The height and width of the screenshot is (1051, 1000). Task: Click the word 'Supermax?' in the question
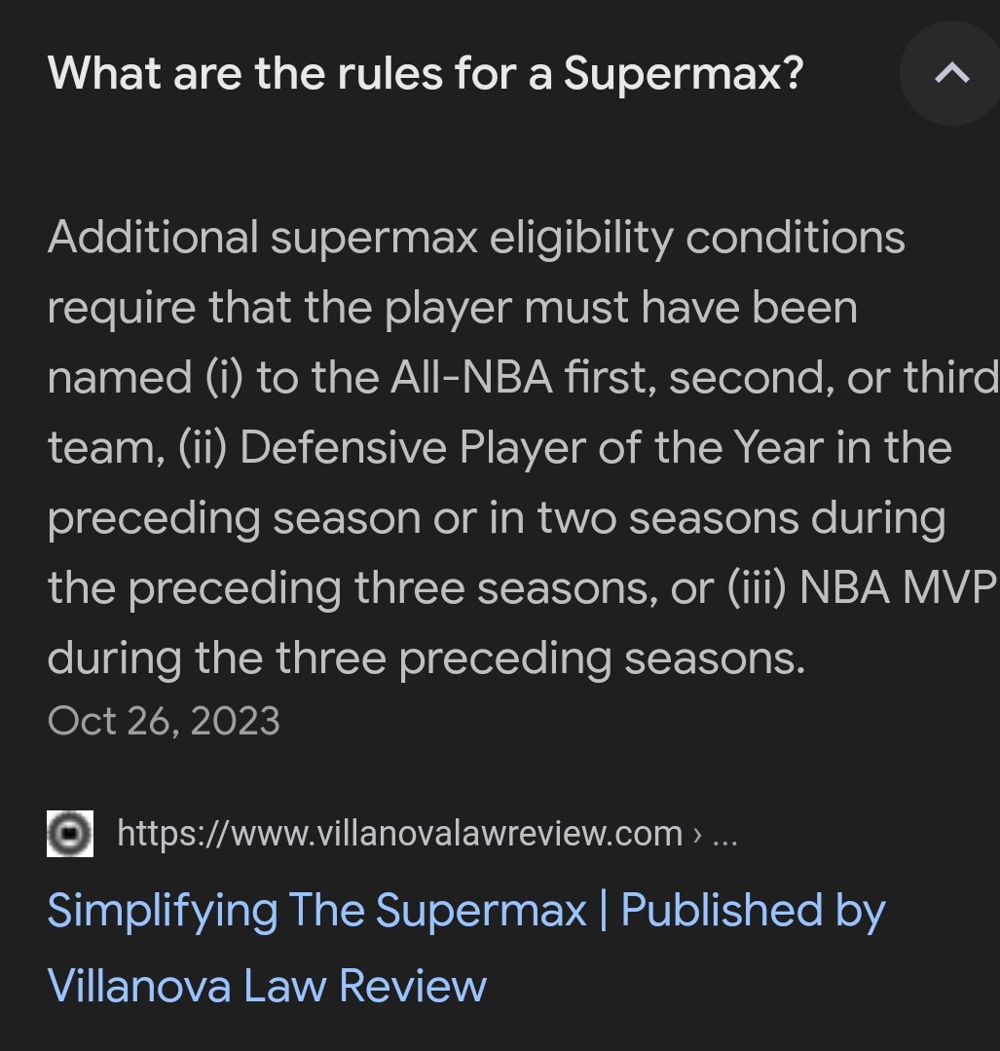click(684, 72)
